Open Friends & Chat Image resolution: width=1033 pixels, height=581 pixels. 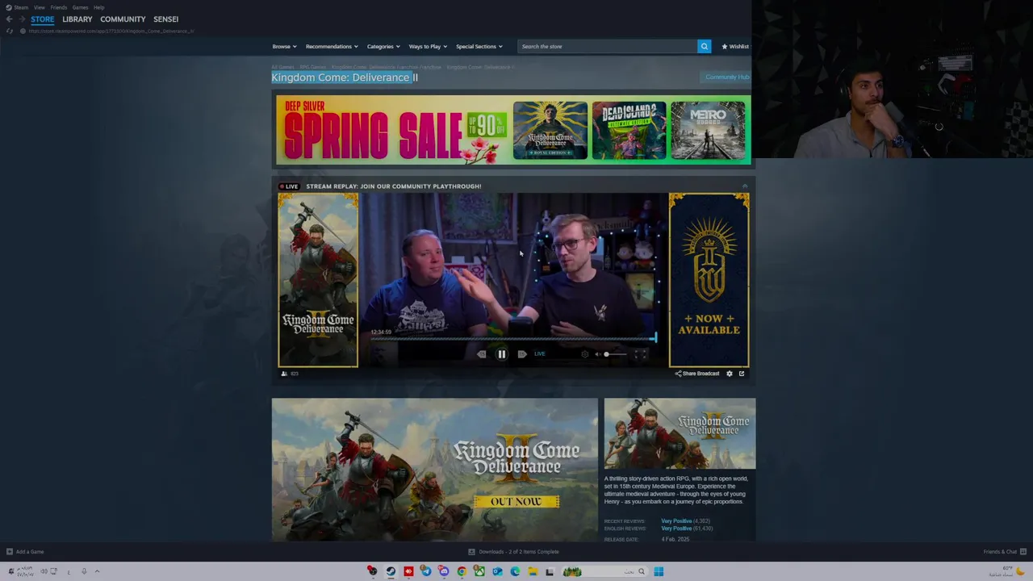[x=1004, y=552]
